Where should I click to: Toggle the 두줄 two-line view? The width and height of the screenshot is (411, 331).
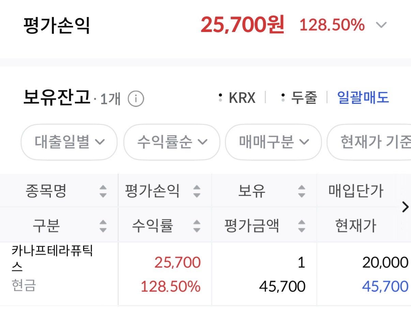pyautogui.click(x=299, y=98)
